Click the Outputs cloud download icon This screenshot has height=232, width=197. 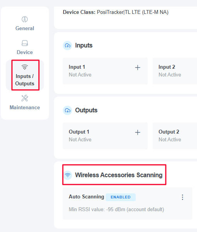click(67, 110)
